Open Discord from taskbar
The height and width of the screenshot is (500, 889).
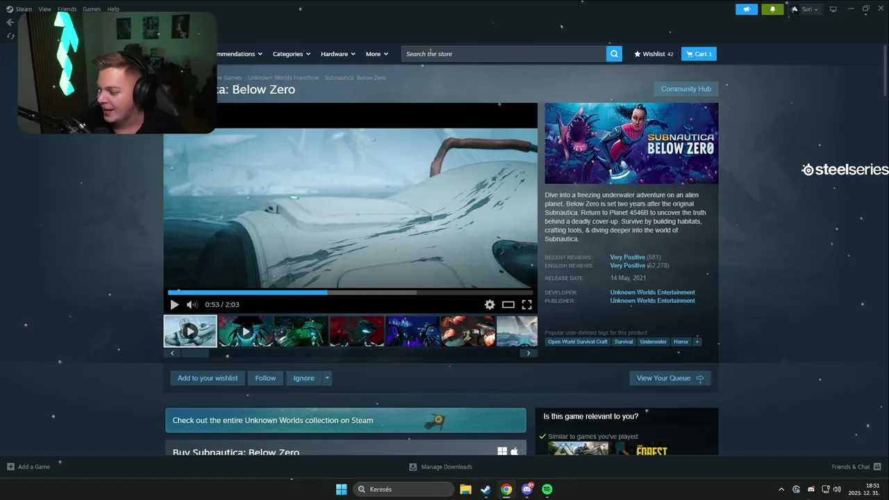(x=526, y=489)
